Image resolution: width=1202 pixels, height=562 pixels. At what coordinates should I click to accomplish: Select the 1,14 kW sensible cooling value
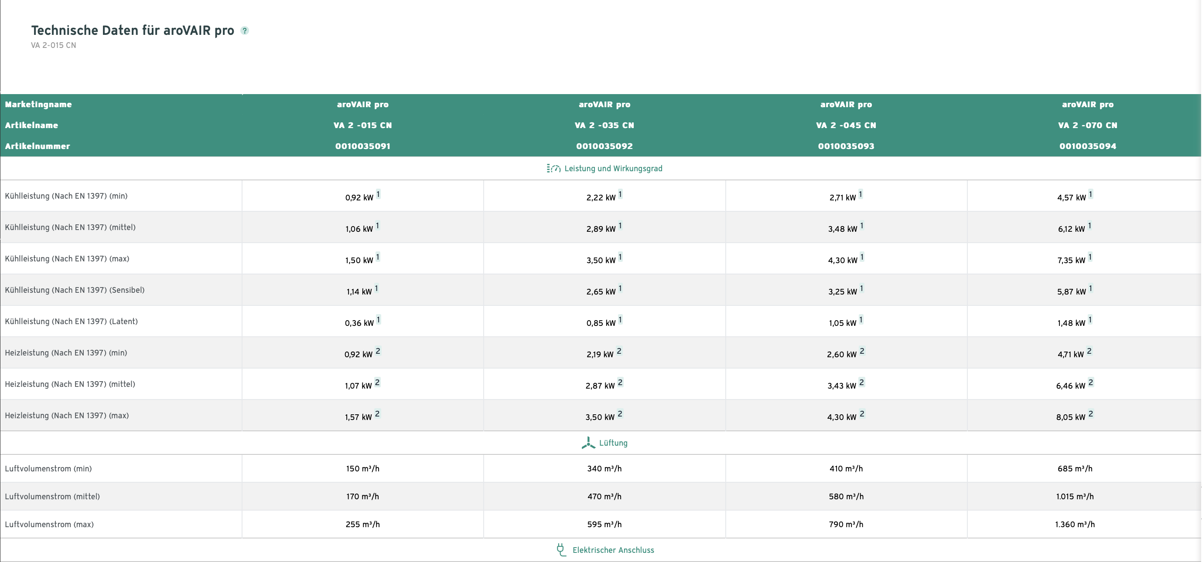[x=359, y=292]
